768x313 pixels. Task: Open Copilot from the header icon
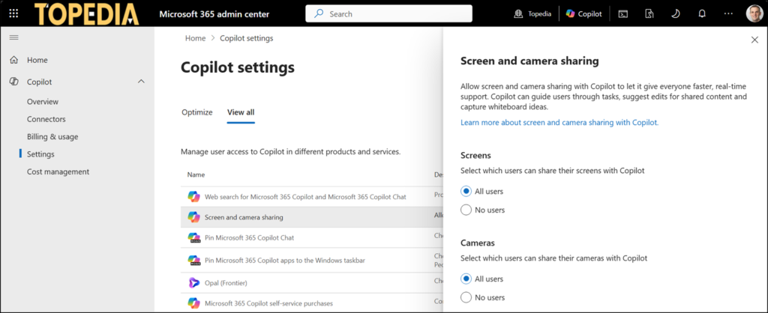pos(570,13)
